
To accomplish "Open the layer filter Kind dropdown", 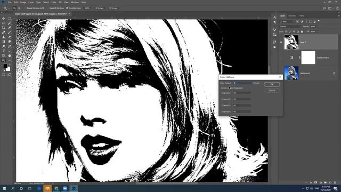I will pyautogui.click(x=287, y=21).
